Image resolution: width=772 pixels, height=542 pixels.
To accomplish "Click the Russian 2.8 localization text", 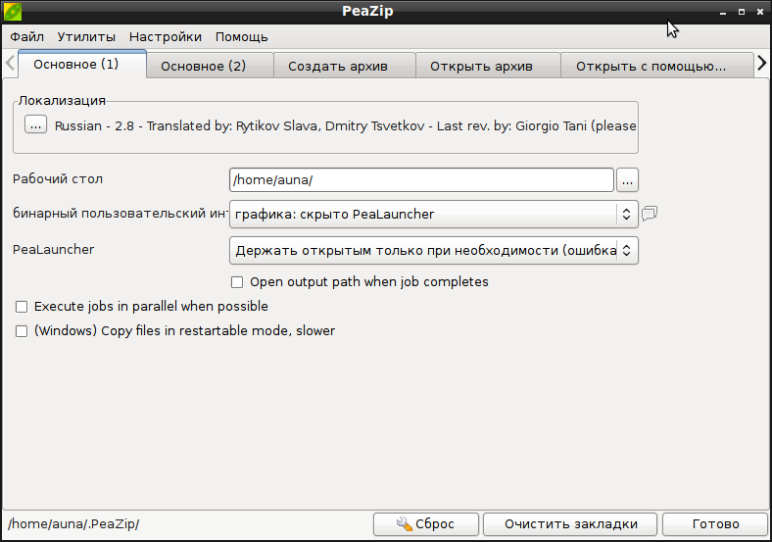I will (345, 126).
